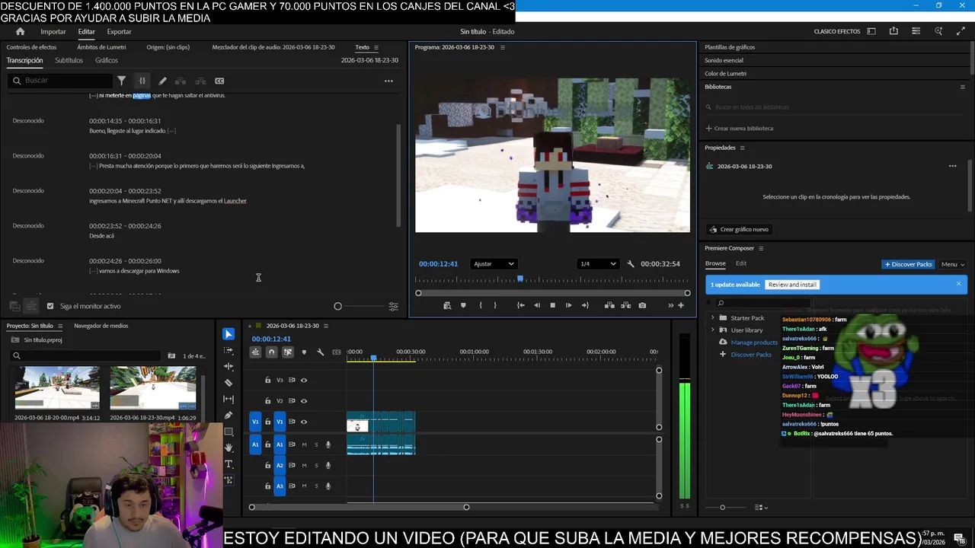
Task: Open the Gráficos tab in Texto panel
Action: (107, 60)
